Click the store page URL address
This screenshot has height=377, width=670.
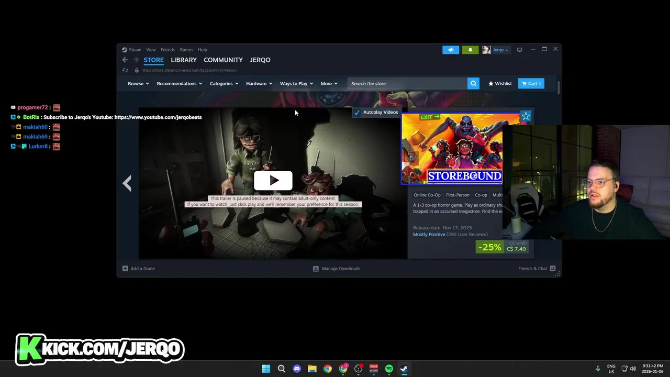point(189,70)
